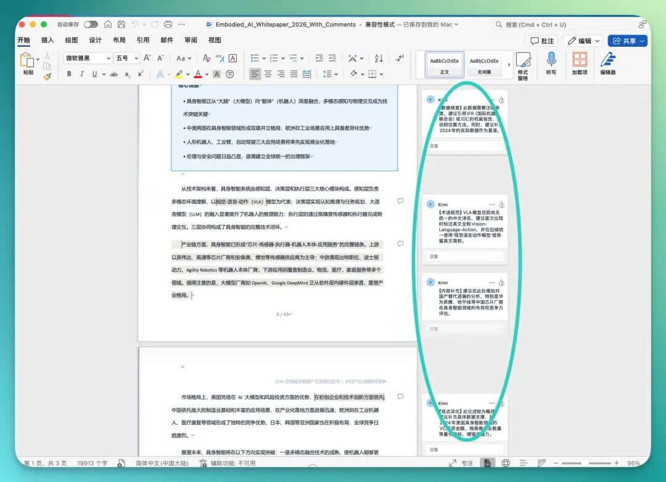Screen dimensions: 666x482
Task: Open the quick access more options ellipsis
Action: coord(181,24)
